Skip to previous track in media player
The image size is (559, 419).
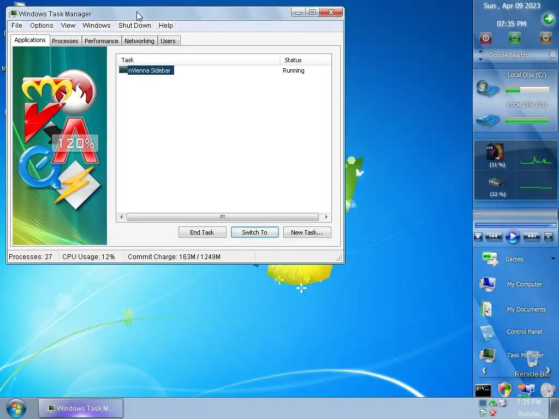(493, 236)
